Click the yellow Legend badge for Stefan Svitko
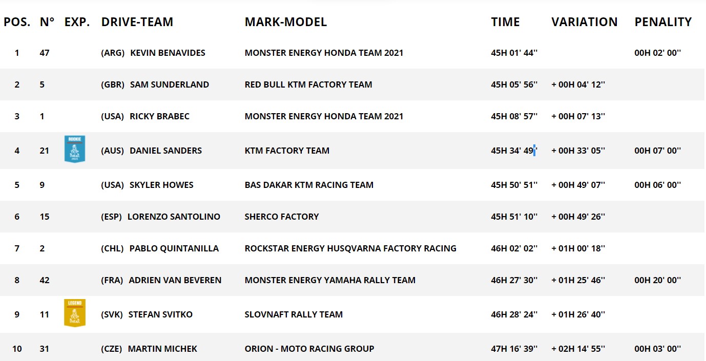 (75, 313)
